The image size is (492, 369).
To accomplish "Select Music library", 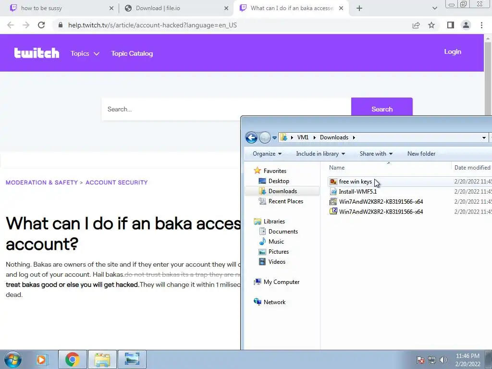I will pyautogui.click(x=276, y=242).
